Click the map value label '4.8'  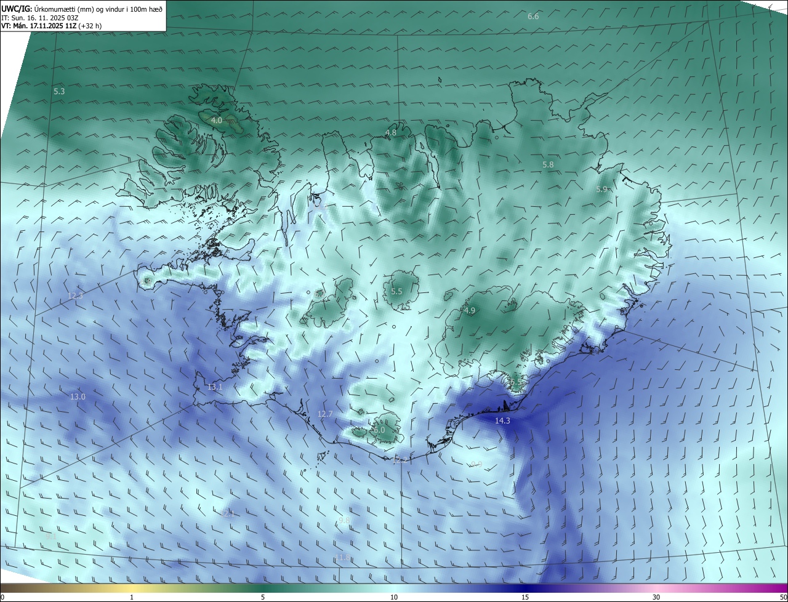[391, 132]
